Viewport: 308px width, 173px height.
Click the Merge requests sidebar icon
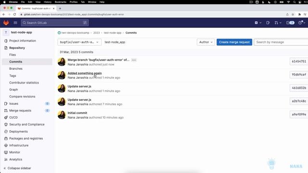tap(6, 111)
